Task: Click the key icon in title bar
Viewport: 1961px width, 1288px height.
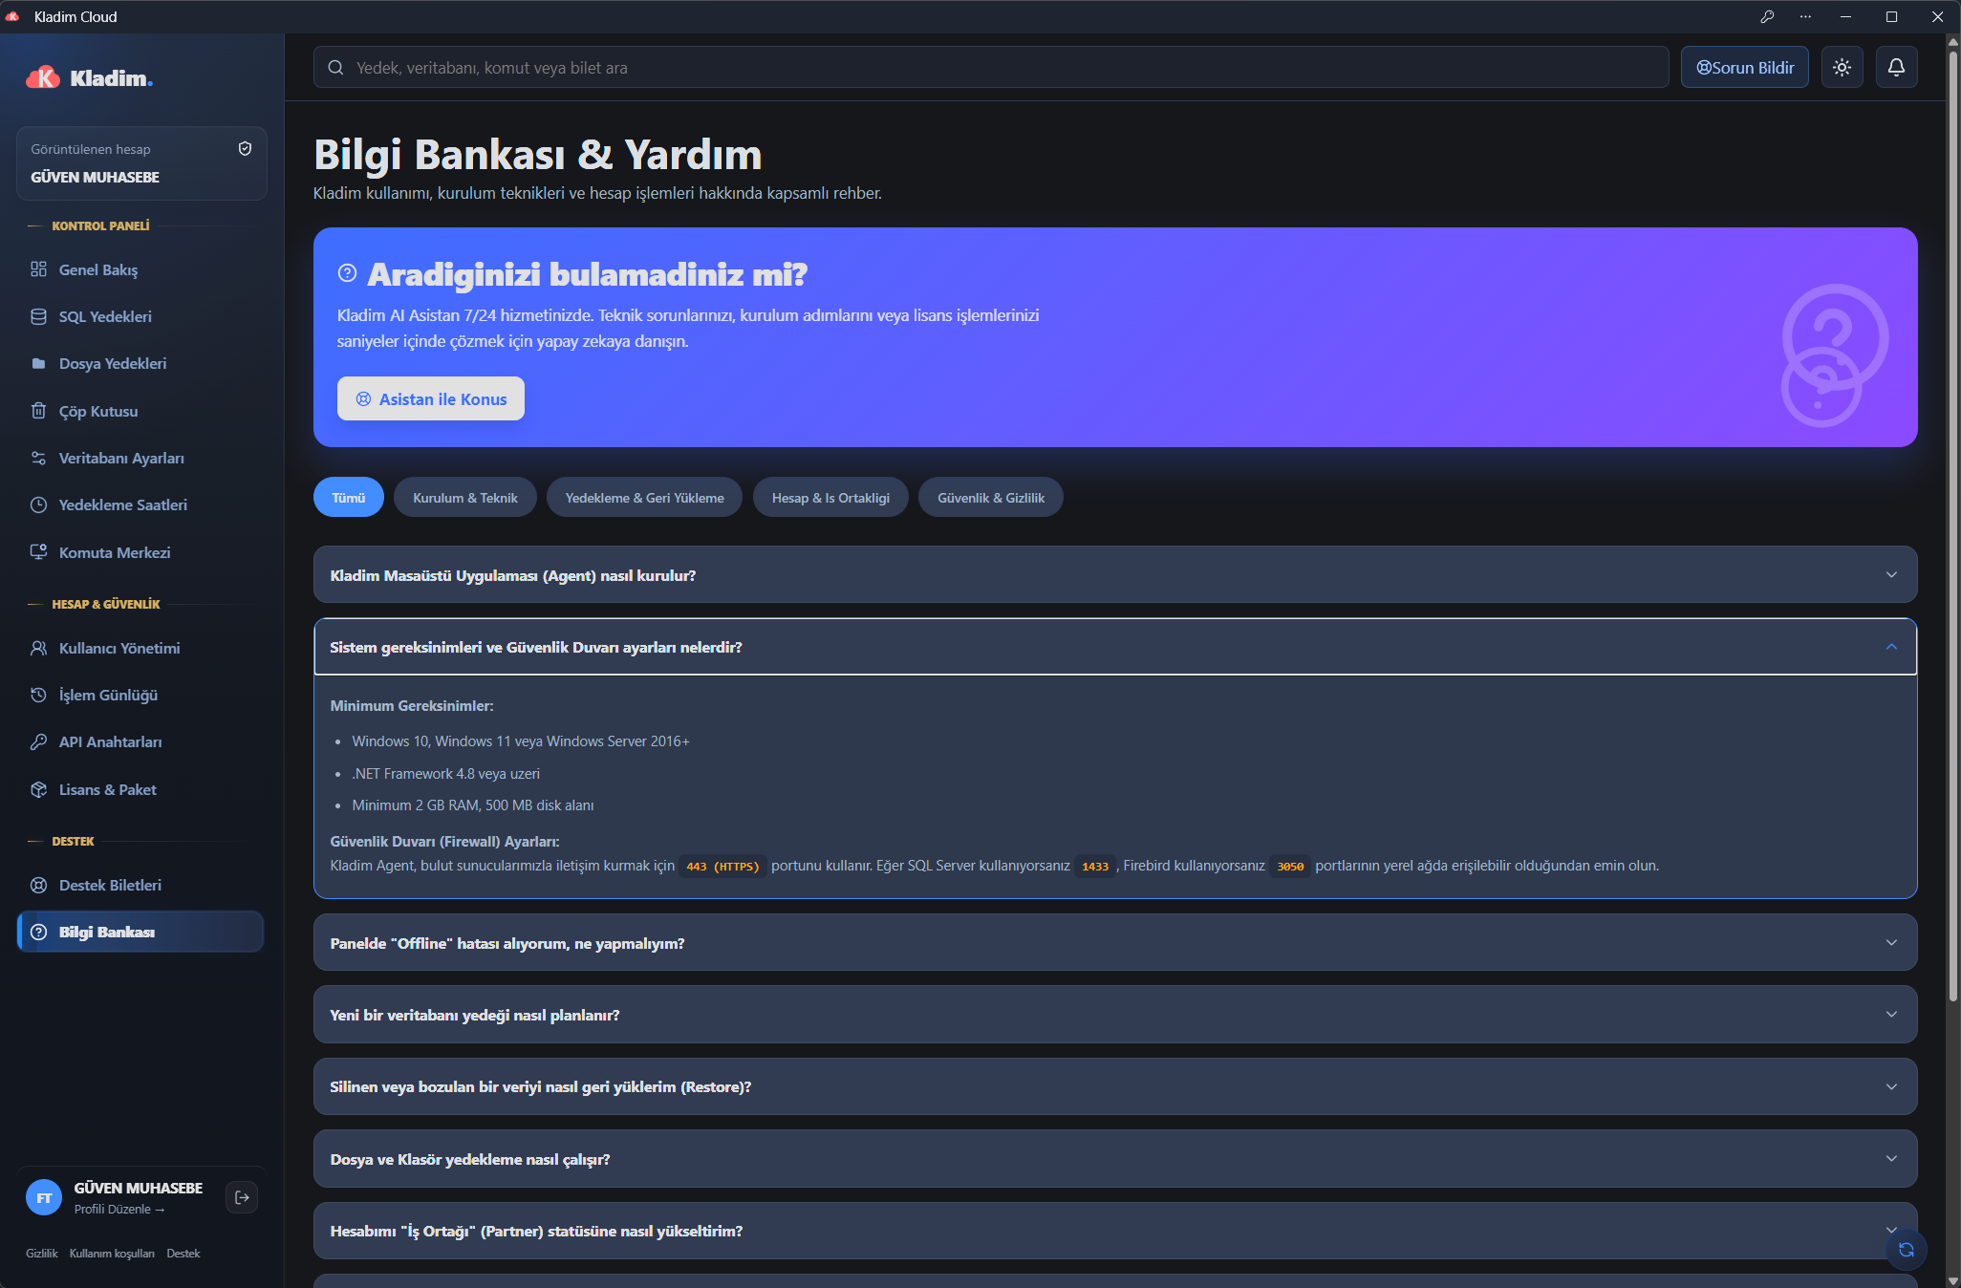Action: (1767, 16)
